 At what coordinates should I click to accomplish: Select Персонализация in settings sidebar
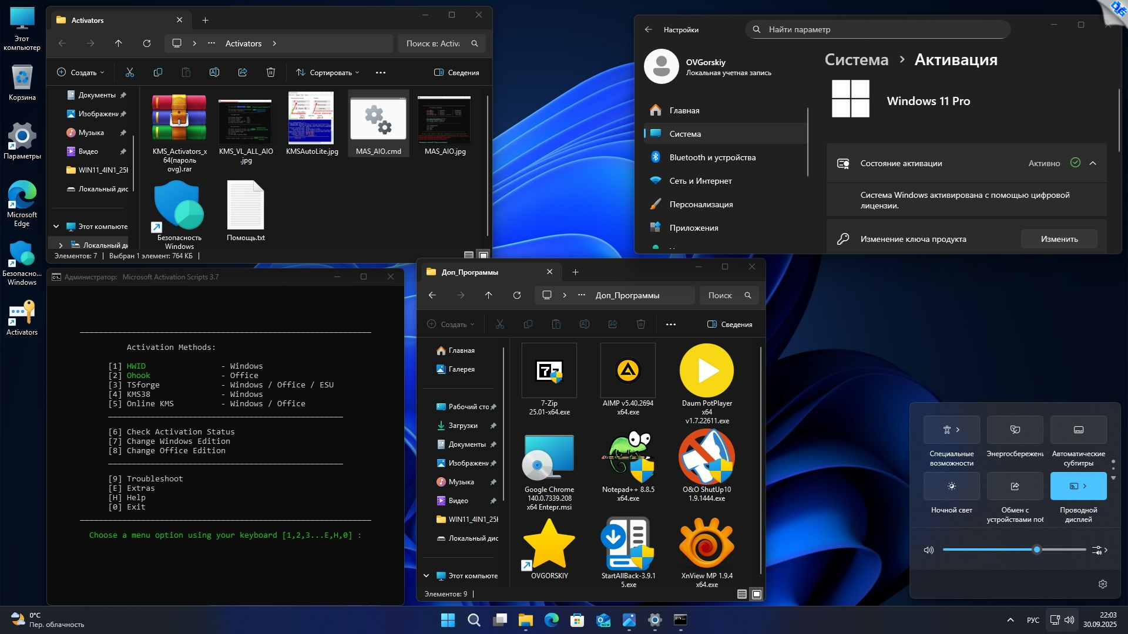[701, 204]
